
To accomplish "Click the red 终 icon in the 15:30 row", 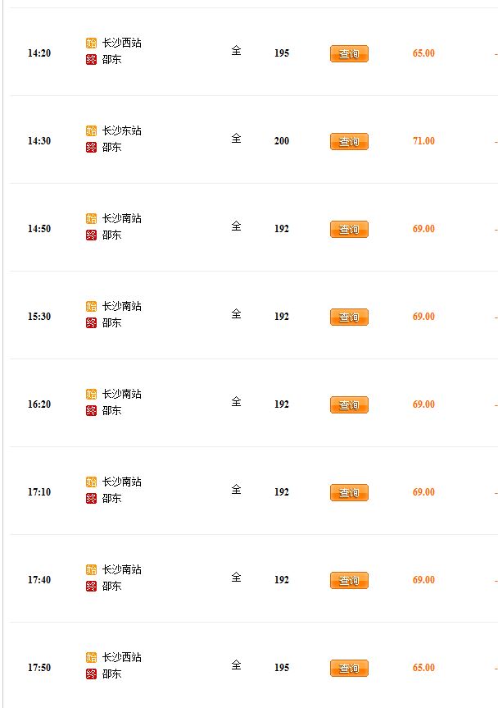I will coord(91,323).
